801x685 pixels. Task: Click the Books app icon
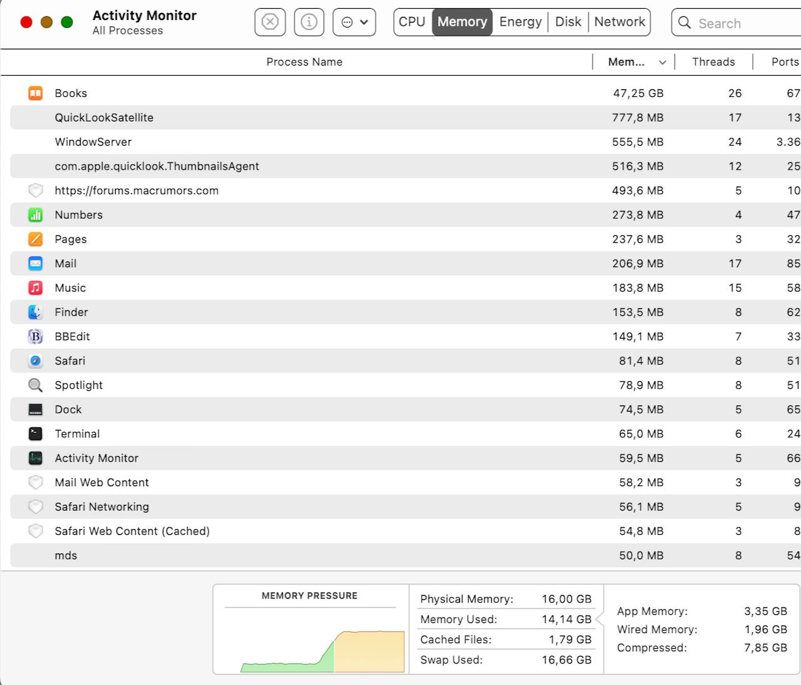(36, 93)
